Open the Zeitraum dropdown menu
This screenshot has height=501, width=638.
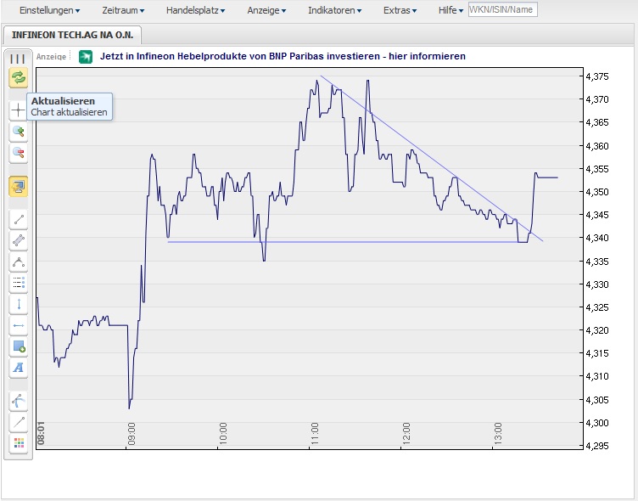coord(123,10)
